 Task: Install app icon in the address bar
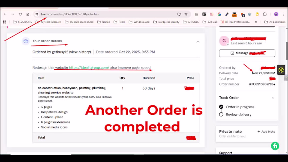point(179,14)
